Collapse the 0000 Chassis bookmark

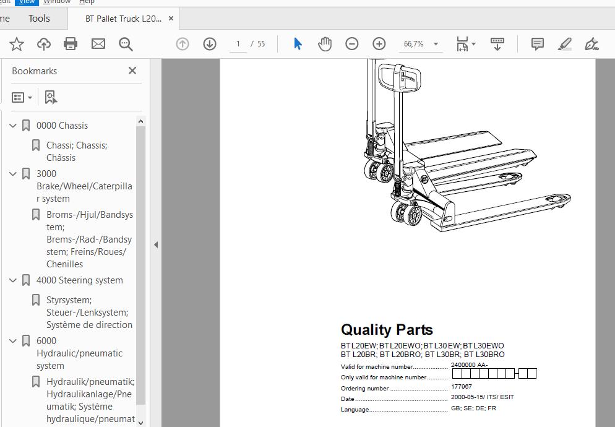pos(13,126)
